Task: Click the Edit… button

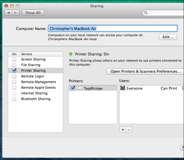Action: [168, 37]
